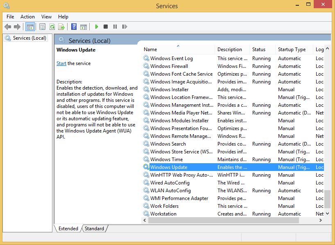This screenshot has width=335, height=245.
Task: Click the vertical scrollbar thumb
Action: 327,199
